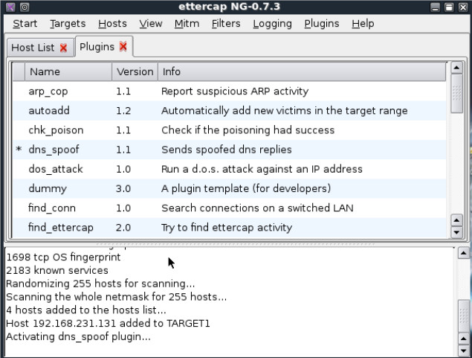
Task: Open the window menu X icon in titlebar
Action: 10,7
